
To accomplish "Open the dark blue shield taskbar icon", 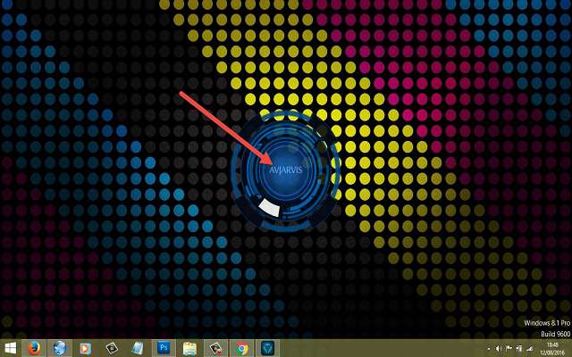I will pyautogui.click(x=267, y=347).
